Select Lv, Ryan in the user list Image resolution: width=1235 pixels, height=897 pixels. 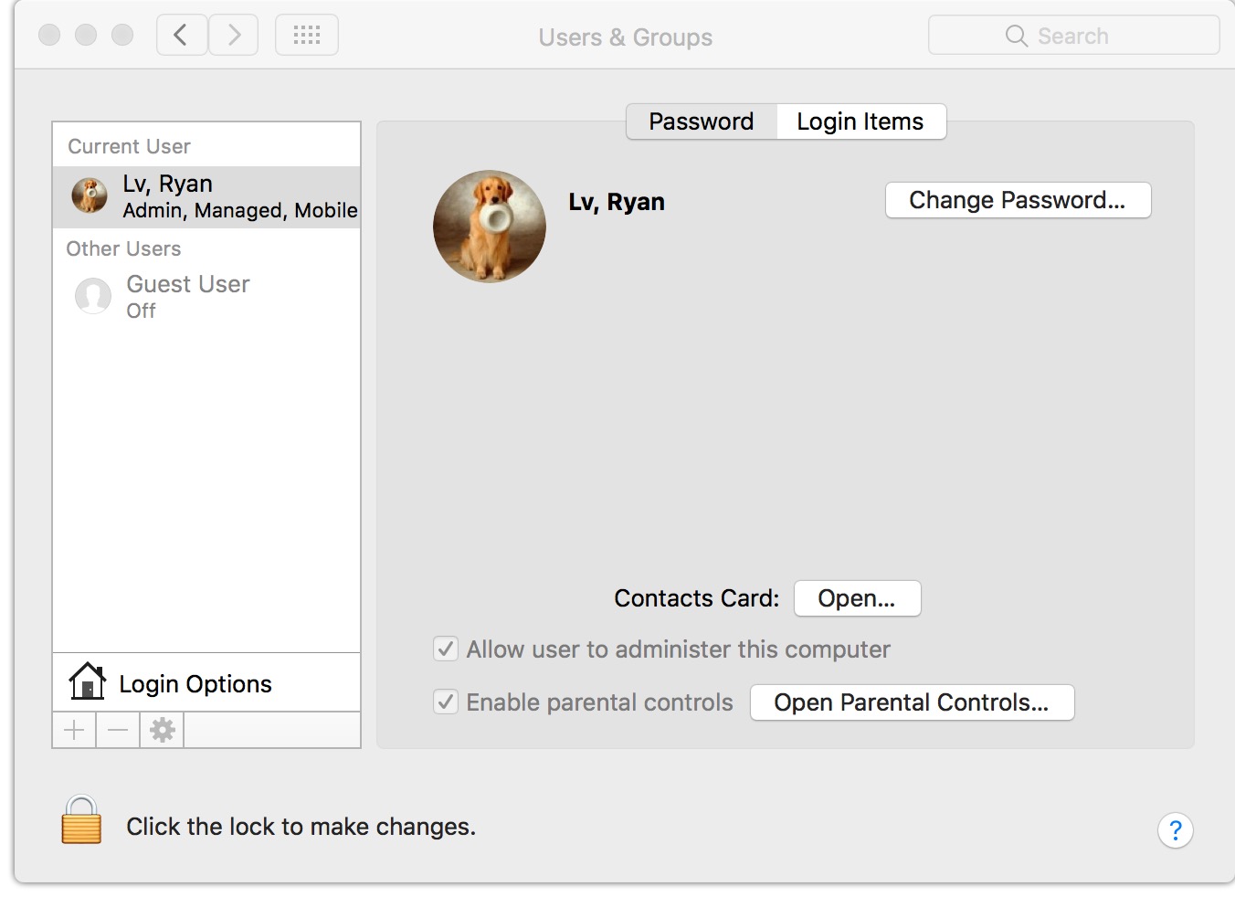(206, 196)
